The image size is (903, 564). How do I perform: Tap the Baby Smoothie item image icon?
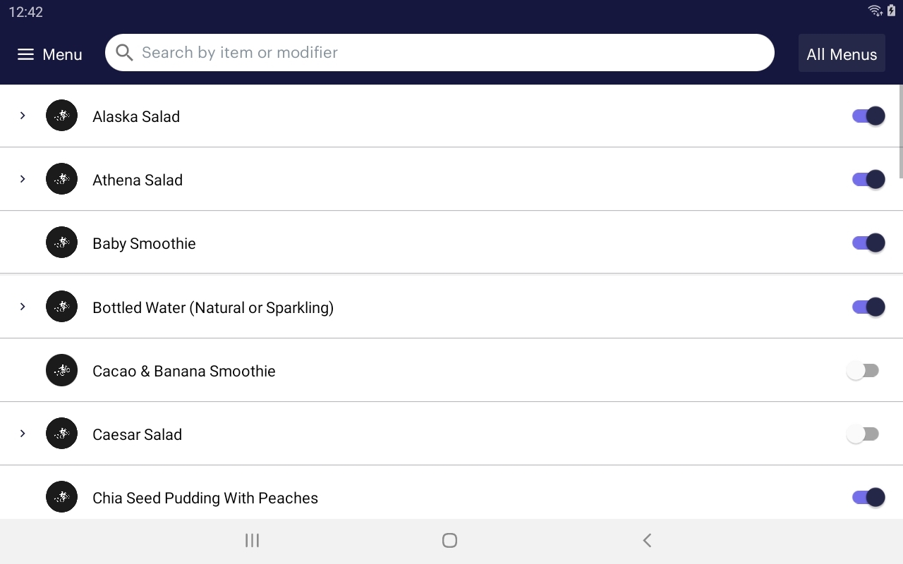61,243
